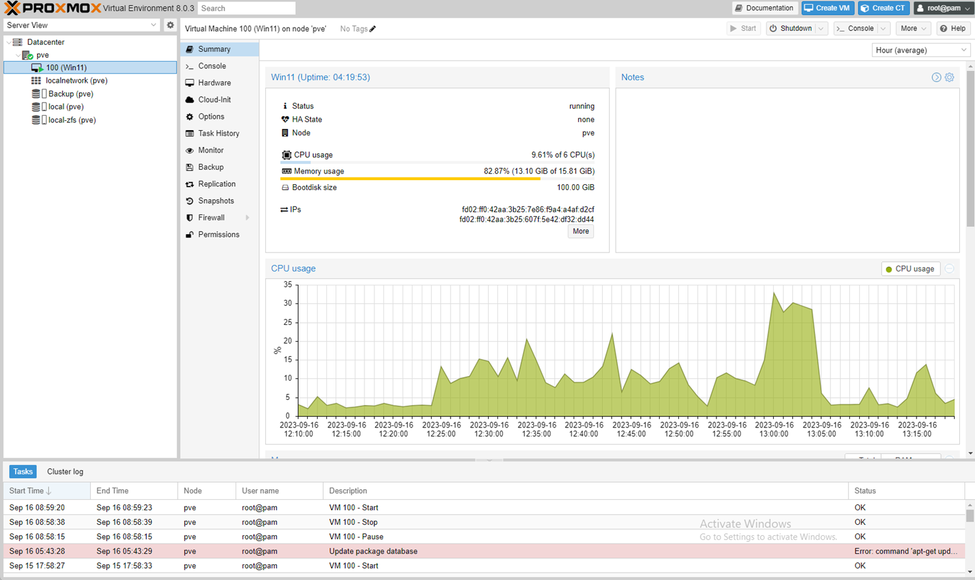This screenshot has height=580, width=975.
Task: Open Notes settings gear icon
Action: [949, 78]
